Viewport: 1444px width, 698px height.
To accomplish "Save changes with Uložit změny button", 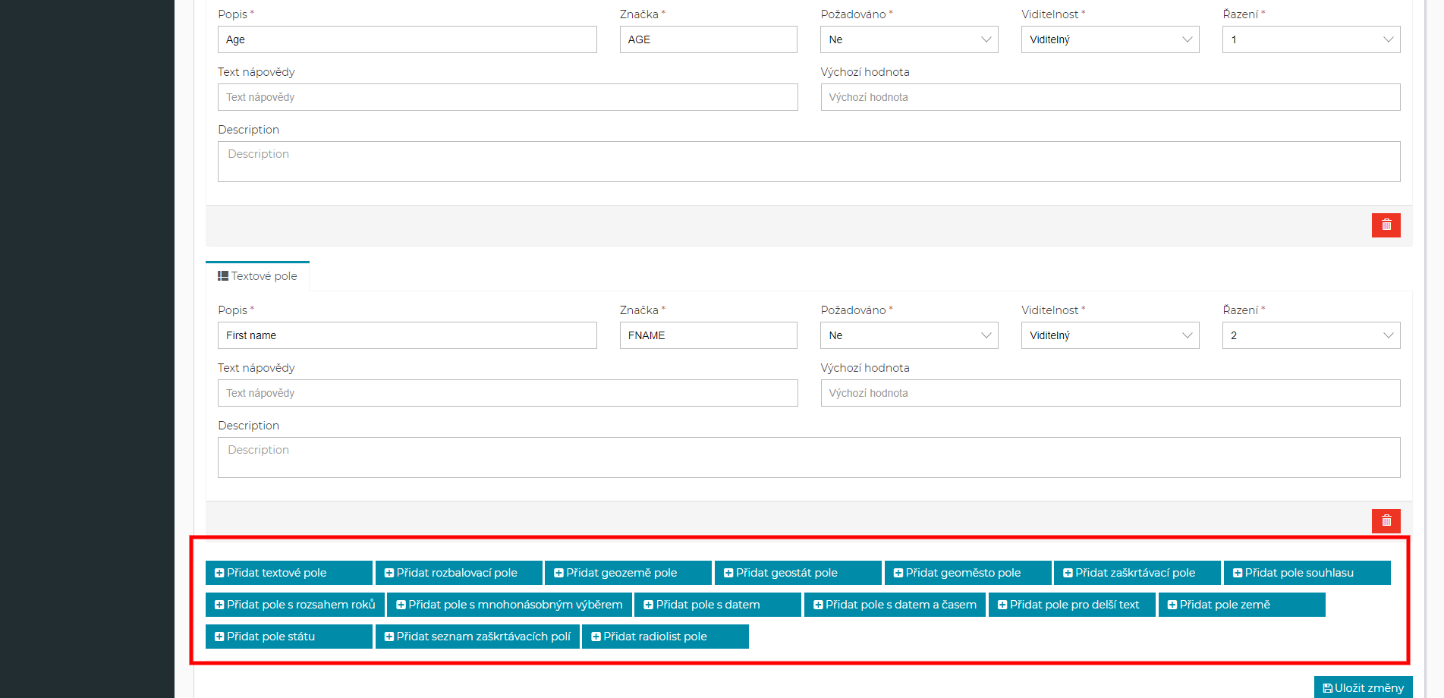I will pos(1364,687).
